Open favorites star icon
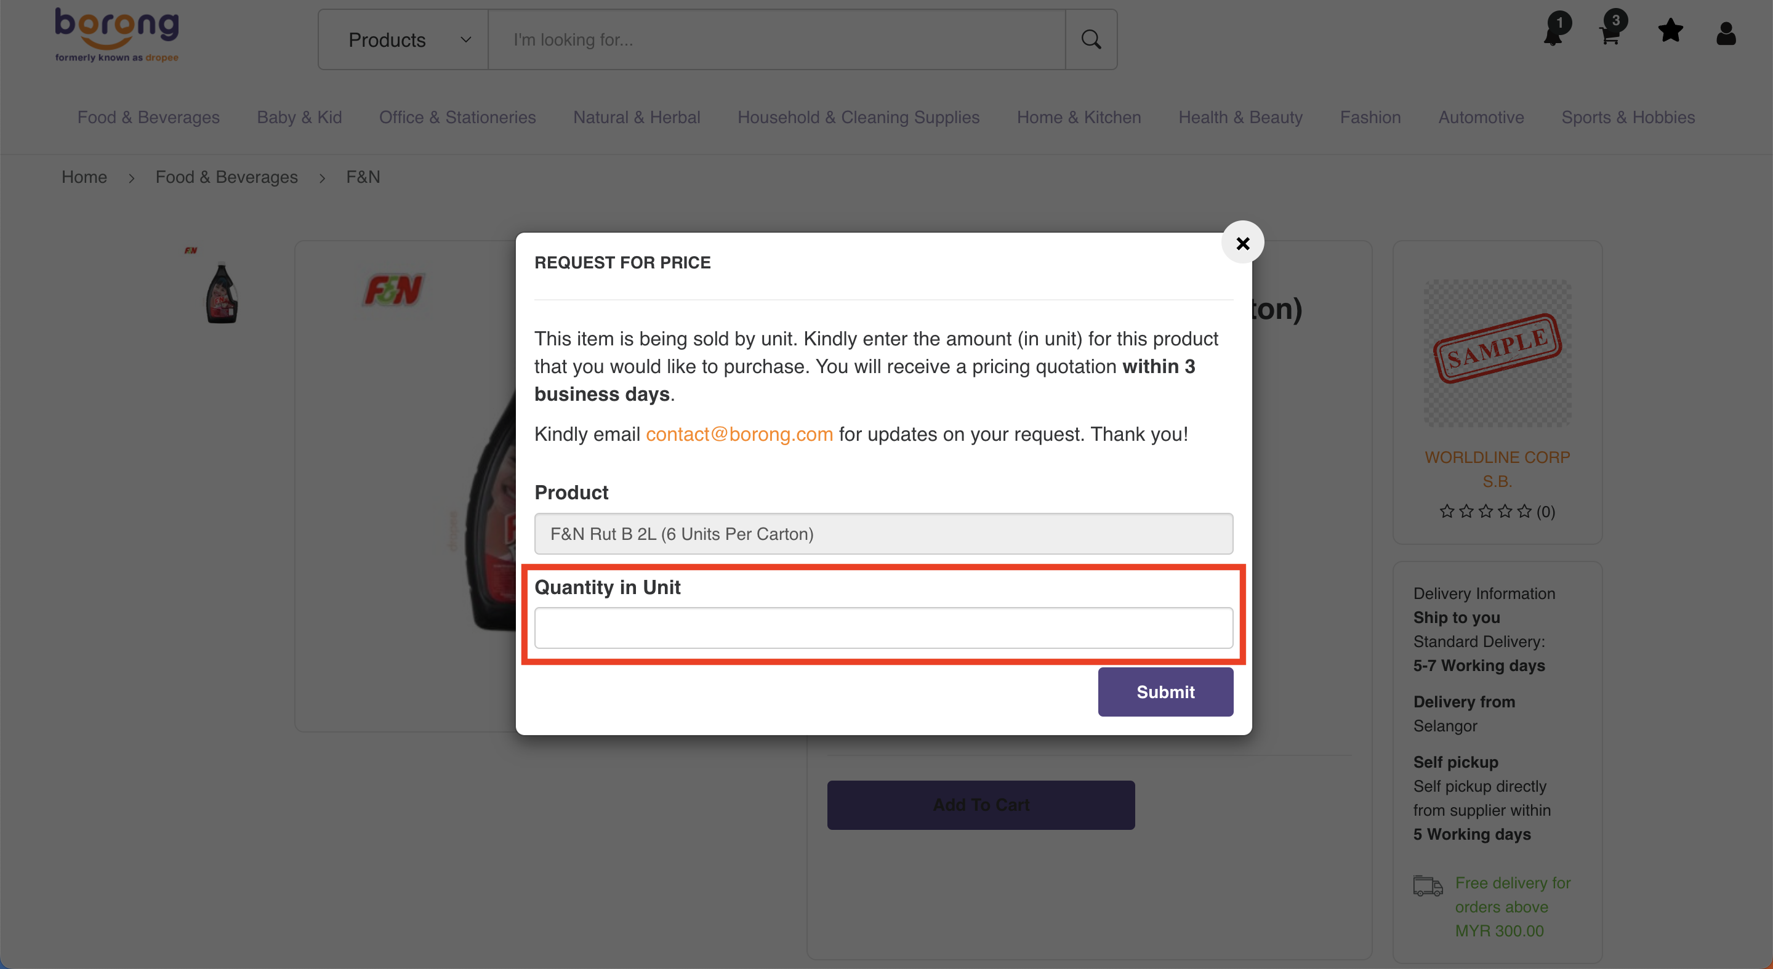The height and width of the screenshot is (969, 1773). pyautogui.click(x=1670, y=31)
